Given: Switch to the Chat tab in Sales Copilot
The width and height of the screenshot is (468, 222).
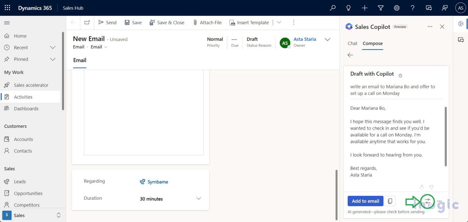Looking at the screenshot, I should (x=352, y=43).
